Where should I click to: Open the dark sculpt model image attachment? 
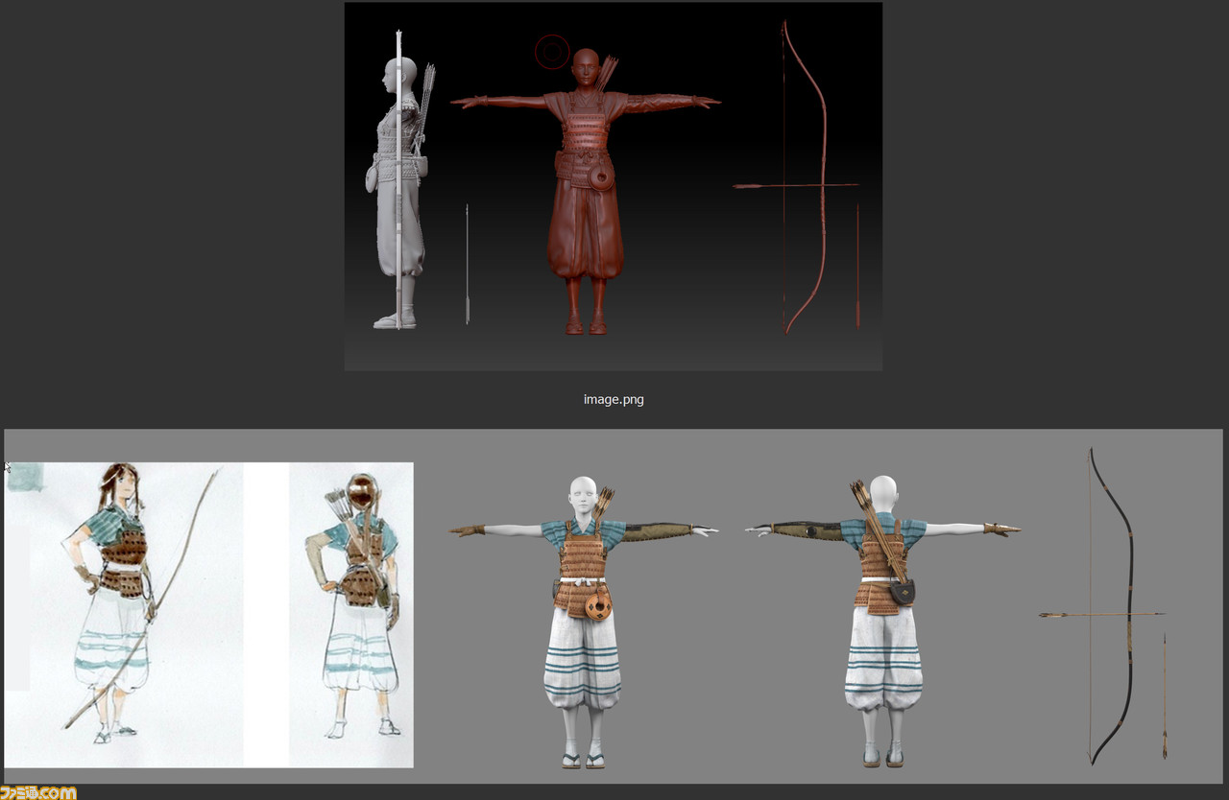(614, 186)
